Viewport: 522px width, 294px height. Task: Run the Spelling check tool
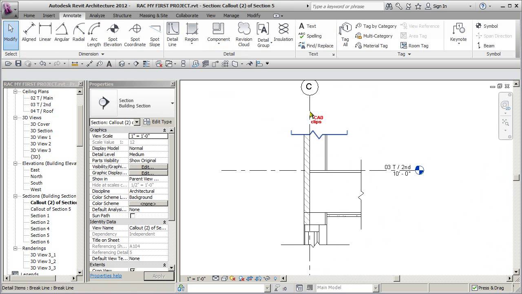click(310, 36)
